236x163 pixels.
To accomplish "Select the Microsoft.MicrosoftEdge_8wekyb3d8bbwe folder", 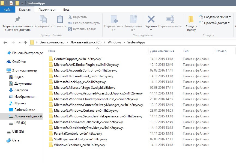I will (x=84, y=88).
